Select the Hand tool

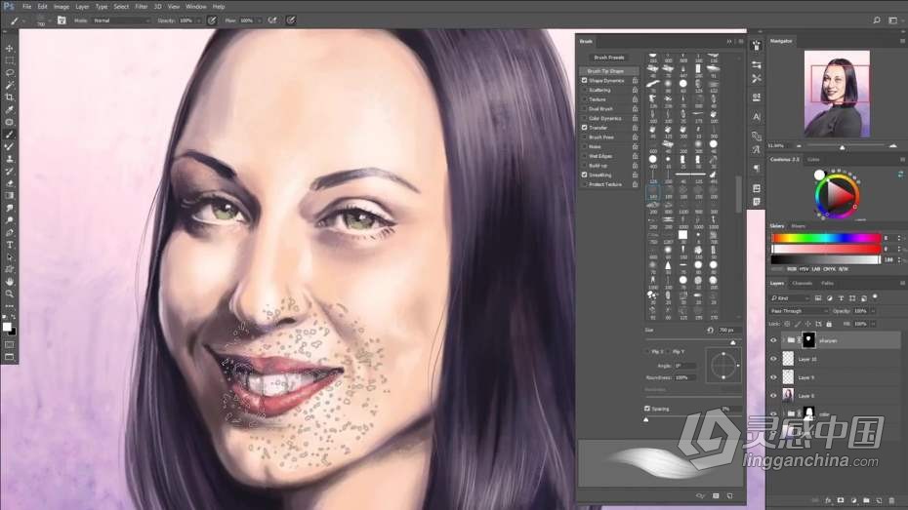(10, 281)
